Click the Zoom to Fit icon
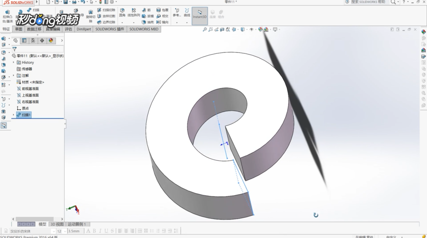427x238 pixels. [x=205, y=29]
